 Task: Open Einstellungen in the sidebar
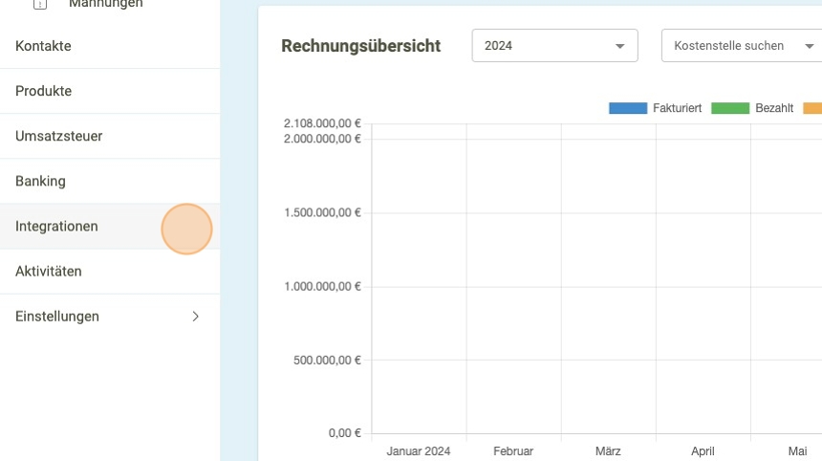tap(110, 317)
